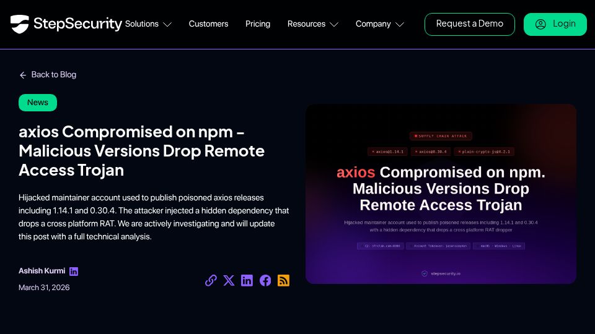This screenshot has width=595, height=334.
Task: Click the axios@1.14.1 tag in image
Action: (x=387, y=152)
